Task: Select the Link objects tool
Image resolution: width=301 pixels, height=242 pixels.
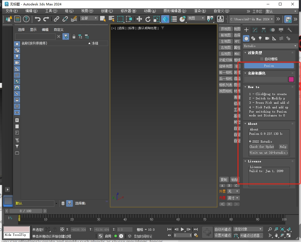Action: tap(56, 19)
